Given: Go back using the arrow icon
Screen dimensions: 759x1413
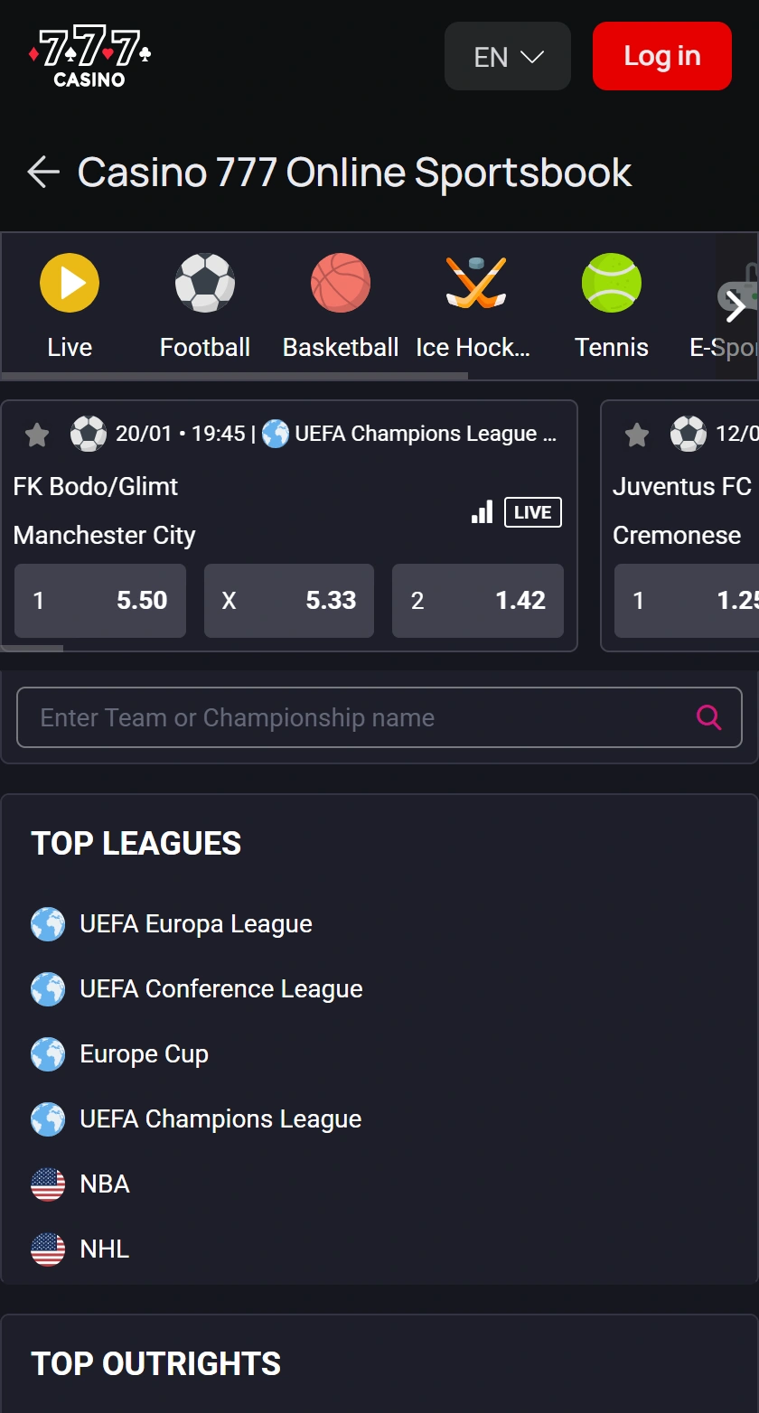Looking at the screenshot, I should click(42, 172).
